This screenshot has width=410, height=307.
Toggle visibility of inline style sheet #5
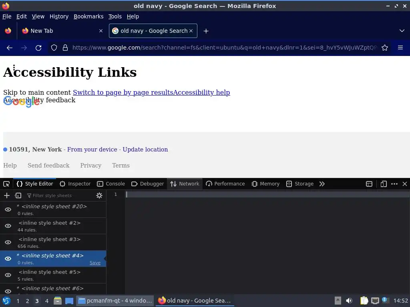8,275
